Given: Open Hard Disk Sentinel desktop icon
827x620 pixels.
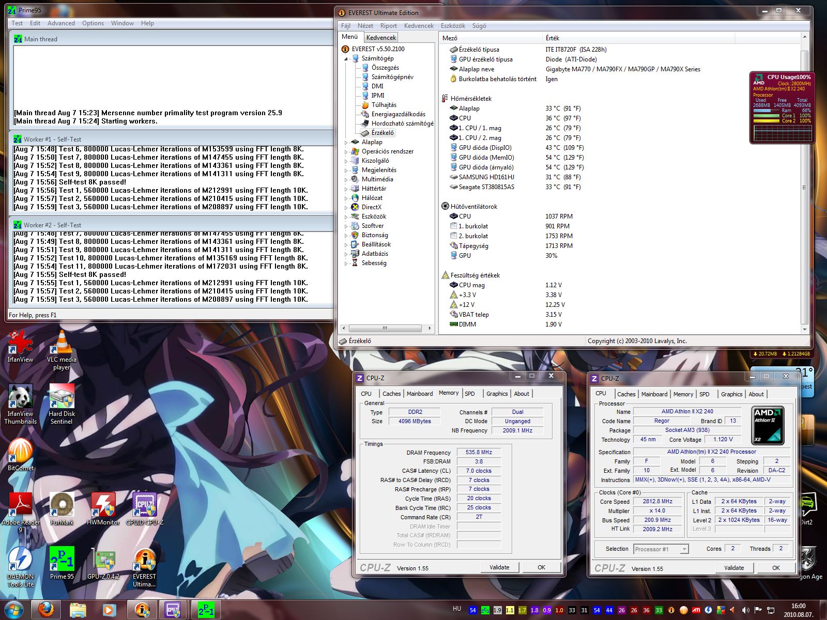Looking at the screenshot, I should coord(62,404).
